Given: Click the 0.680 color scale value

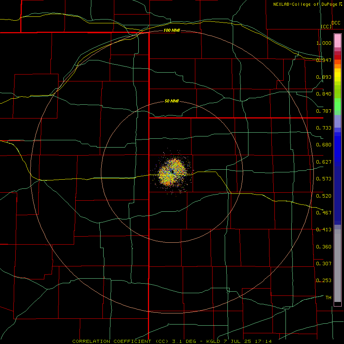Looking at the screenshot, I should 324,145.
